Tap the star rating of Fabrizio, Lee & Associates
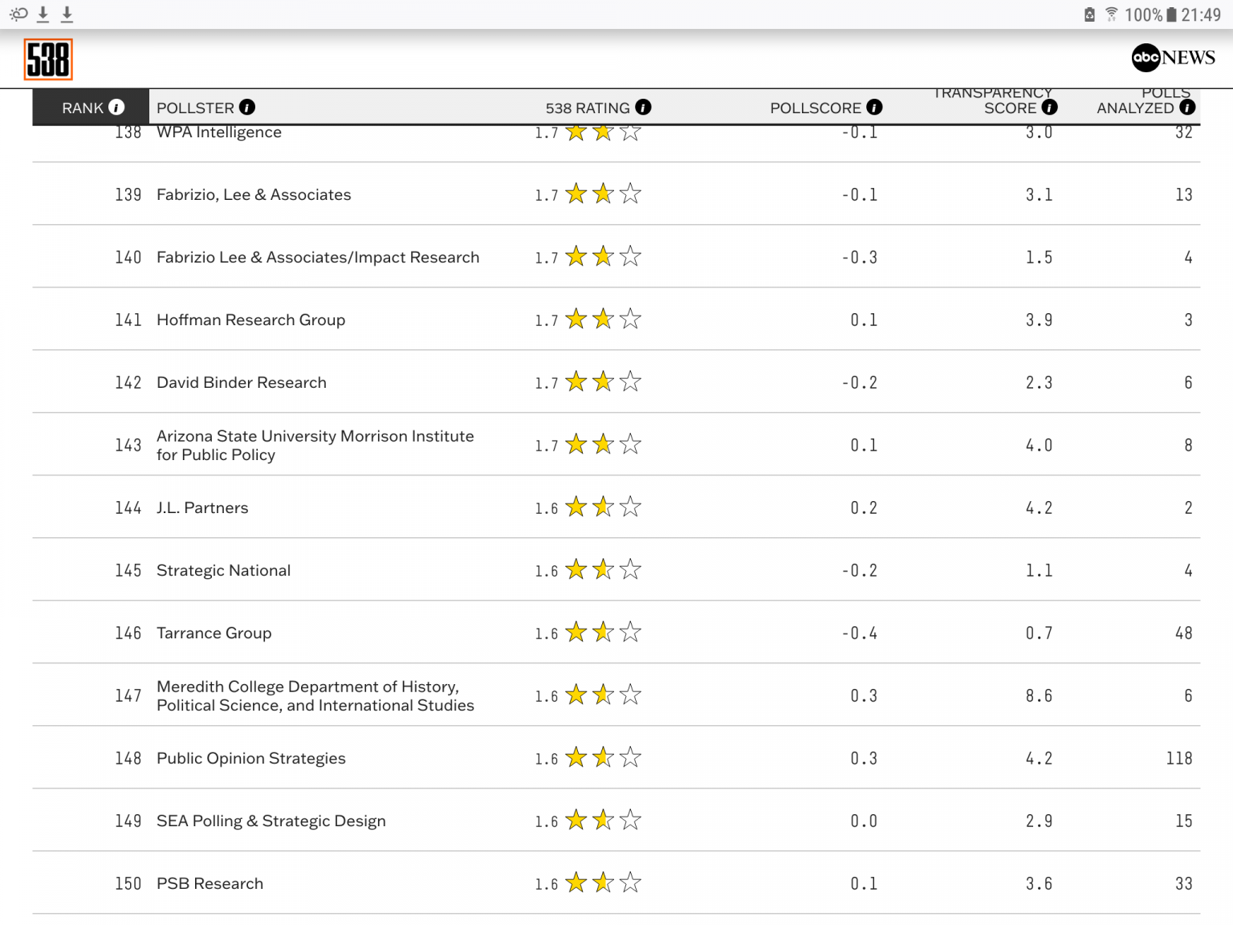This screenshot has height=925, width=1233. click(x=603, y=194)
